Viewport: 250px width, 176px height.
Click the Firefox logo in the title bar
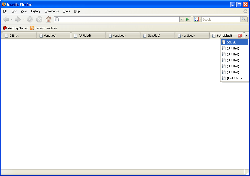pyautogui.click(x=4, y=4)
